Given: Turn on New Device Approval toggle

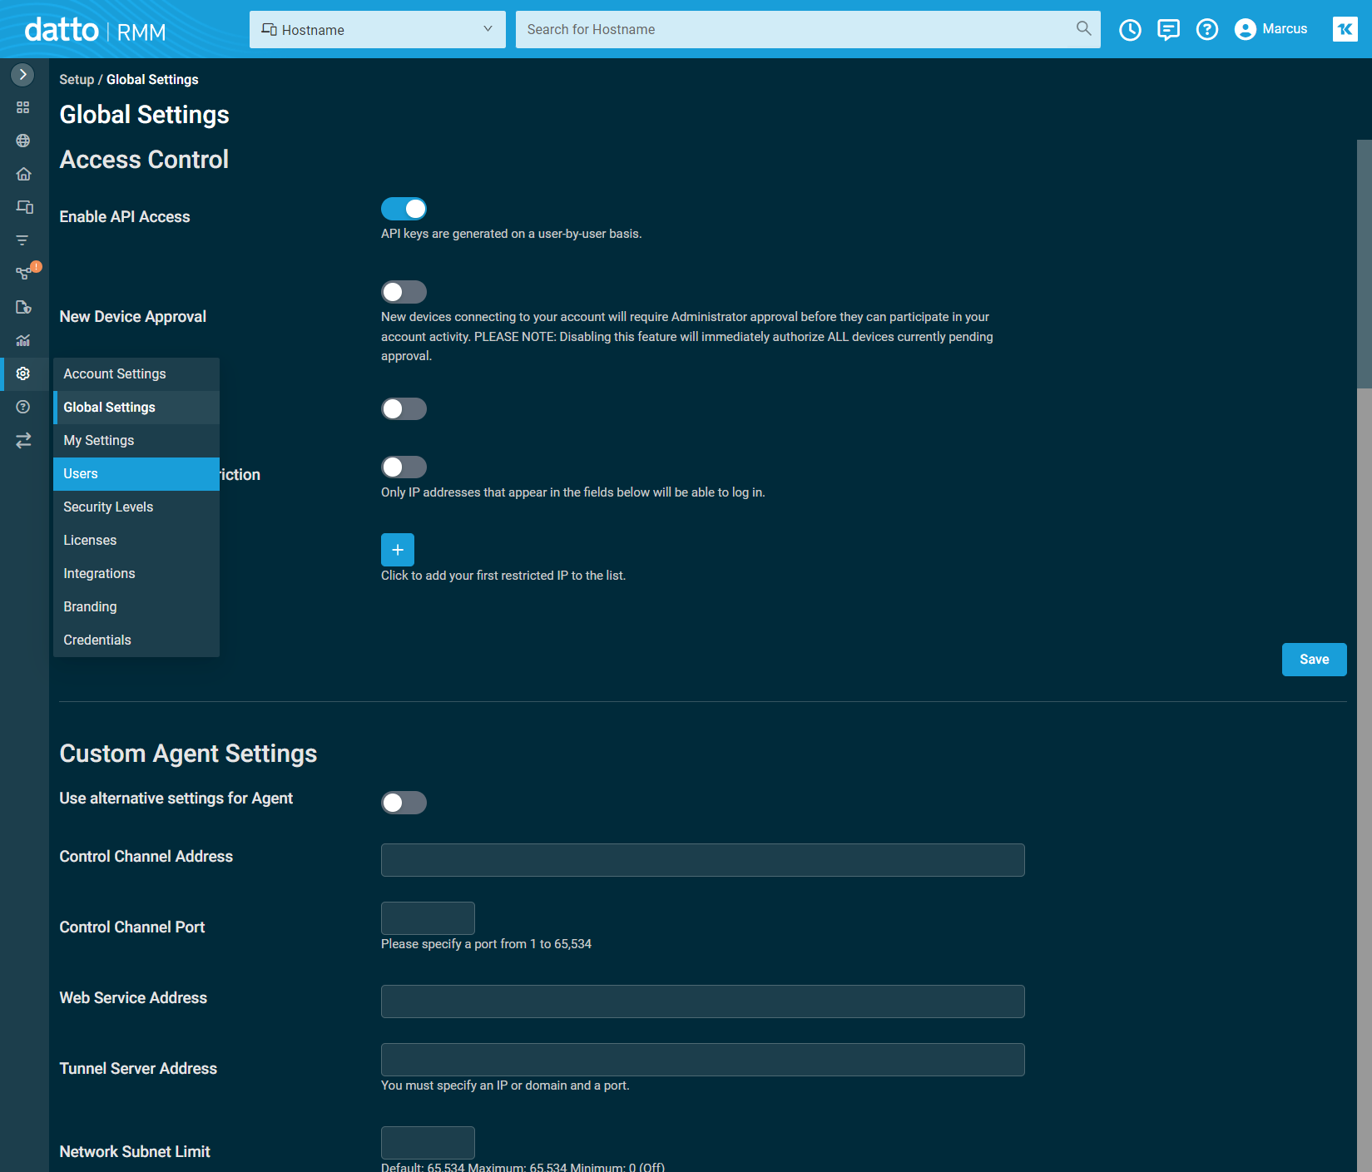Looking at the screenshot, I should (x=404, y=292).
